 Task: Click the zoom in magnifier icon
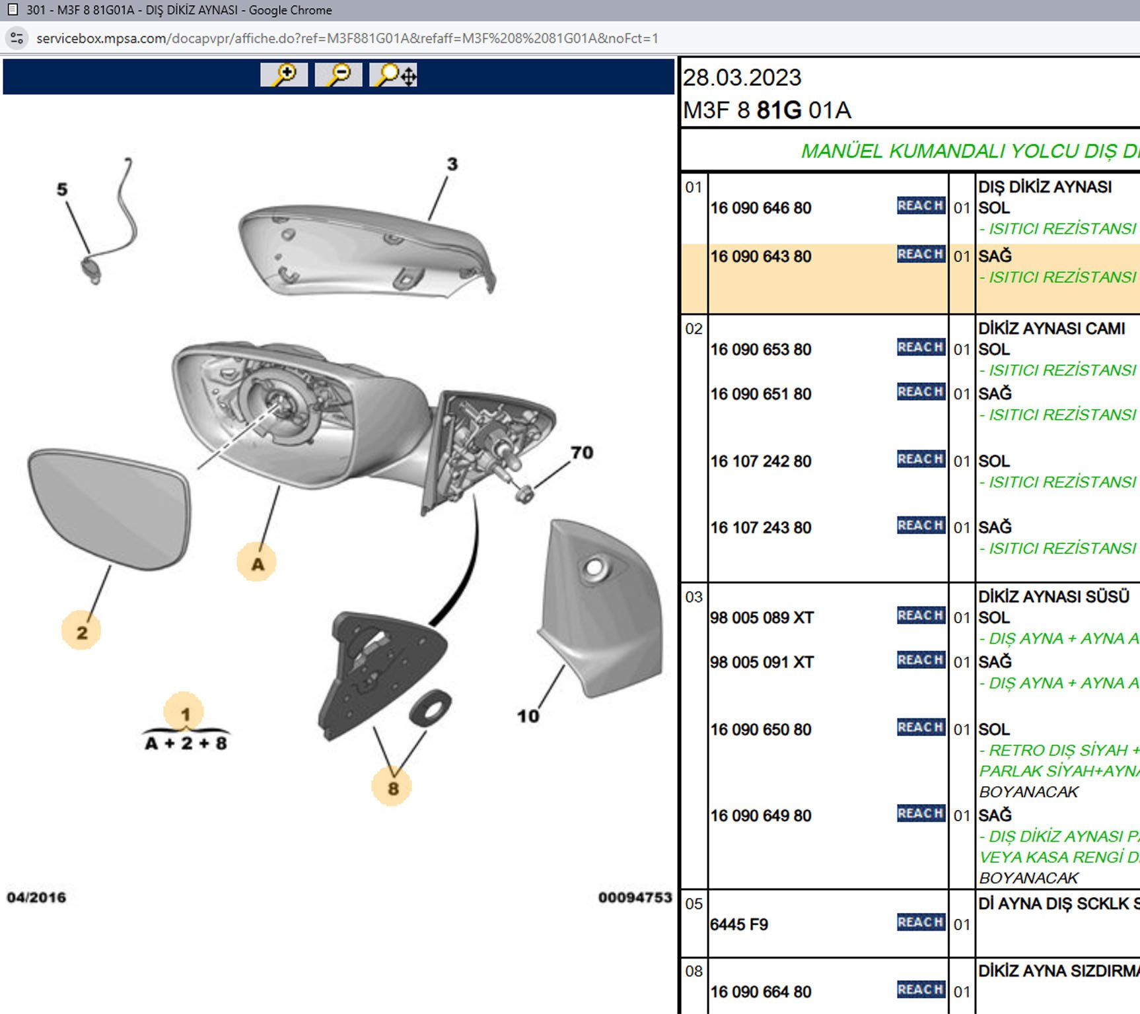[284, 75]
